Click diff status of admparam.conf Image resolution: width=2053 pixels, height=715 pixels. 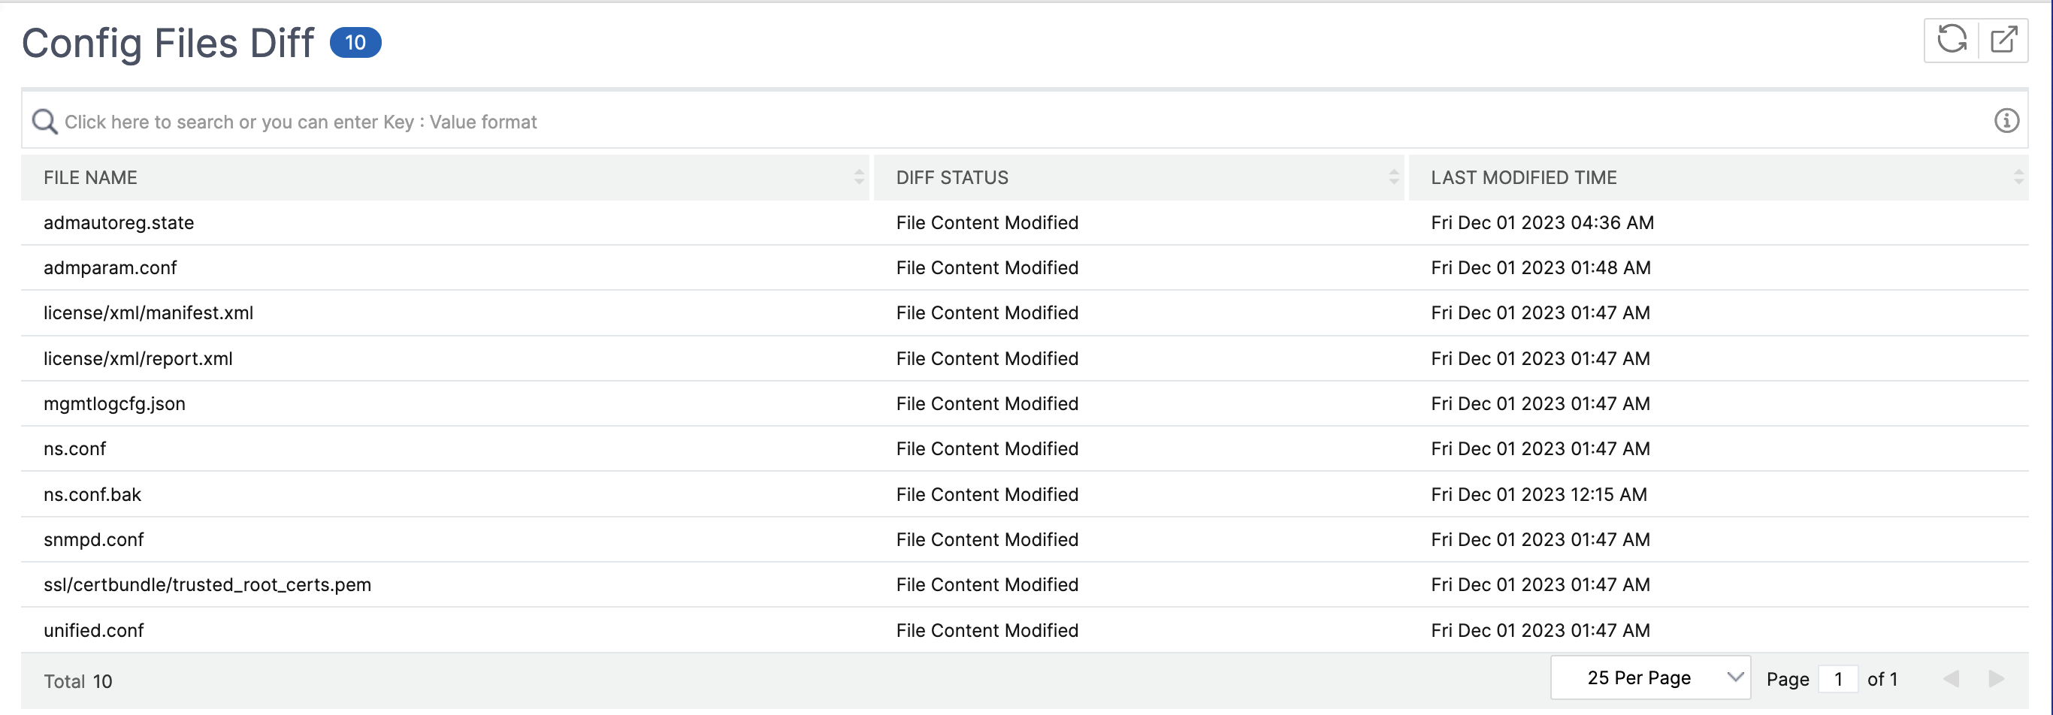pyautogui.click(x=987, y=268)
